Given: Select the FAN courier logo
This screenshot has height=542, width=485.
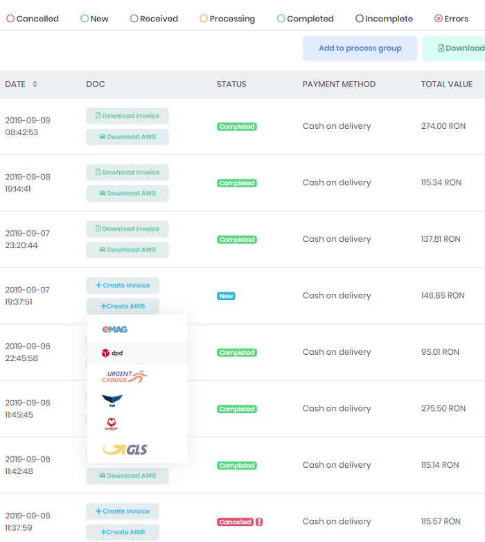Looking at the screenshot, I should (x=112, y=401).
